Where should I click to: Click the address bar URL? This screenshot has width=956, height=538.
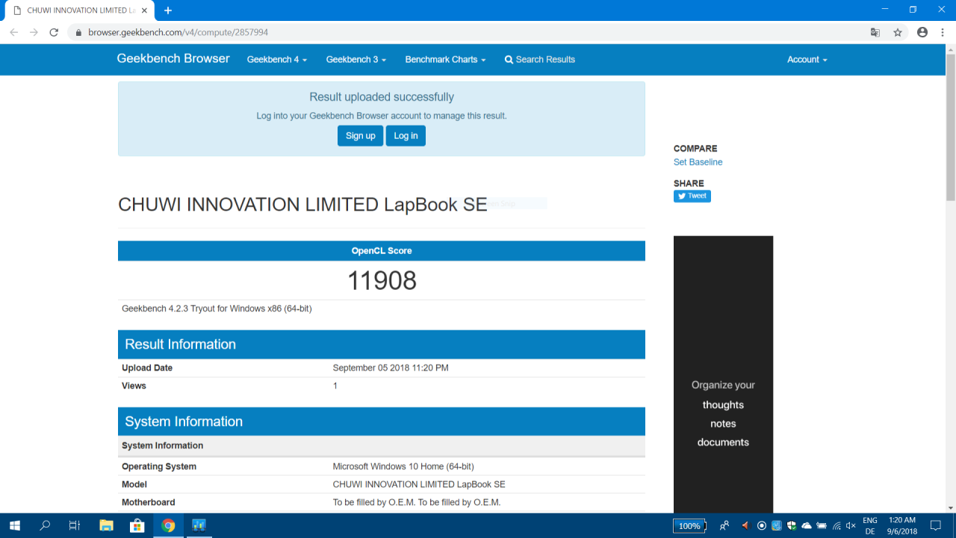point(178,32)
